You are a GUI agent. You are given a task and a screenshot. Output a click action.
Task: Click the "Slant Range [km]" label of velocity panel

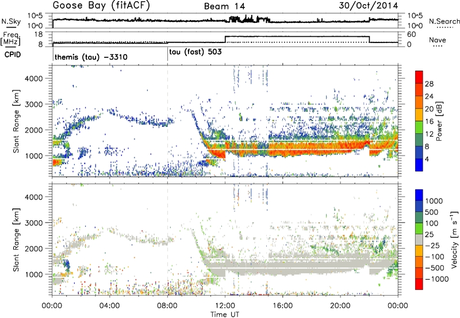(16, 239)
